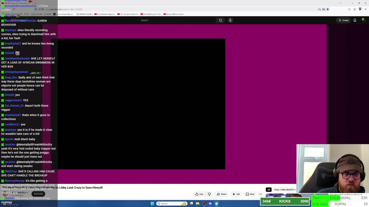Click chat username LordBliss21
Image resolution: width=369 pixels, height=207 pixels.
pos(12,124)
